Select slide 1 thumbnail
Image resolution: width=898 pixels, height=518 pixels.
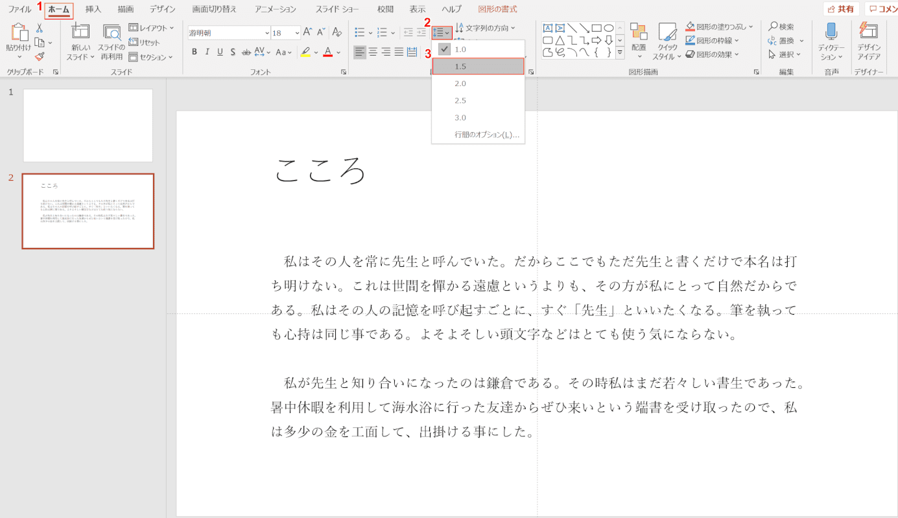click(x=88, y=125)
